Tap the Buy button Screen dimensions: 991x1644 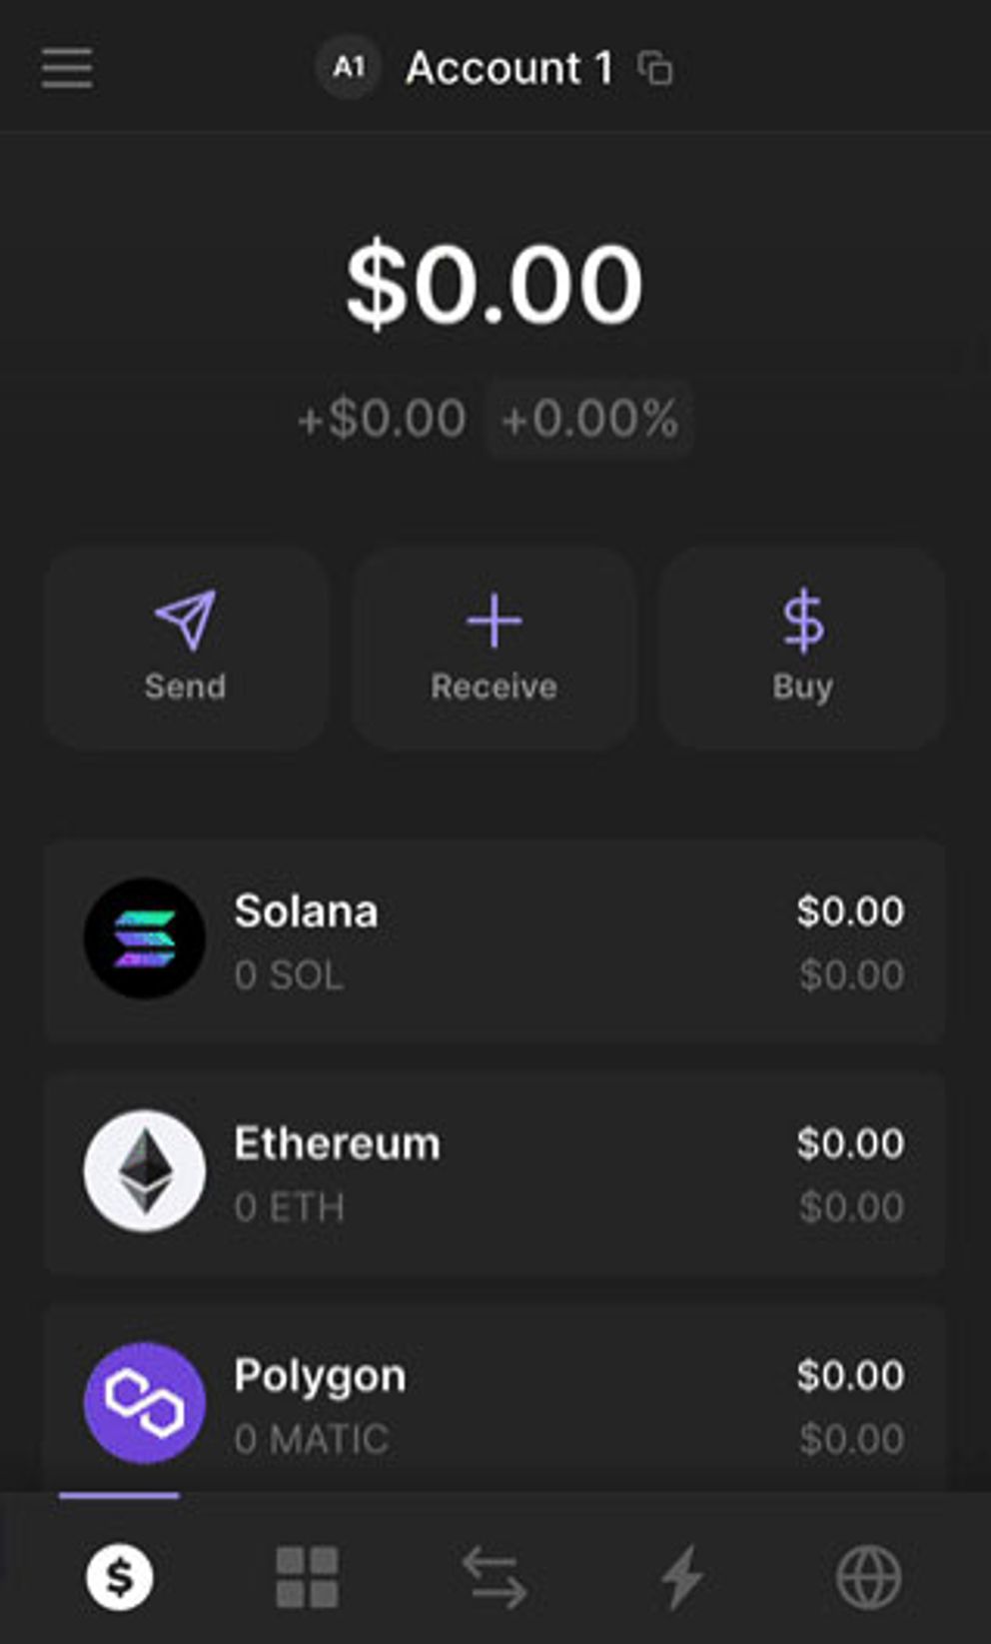pyautogui.click(x=802, y=649)
